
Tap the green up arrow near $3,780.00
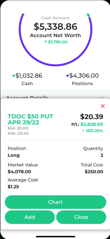point(46,42)
